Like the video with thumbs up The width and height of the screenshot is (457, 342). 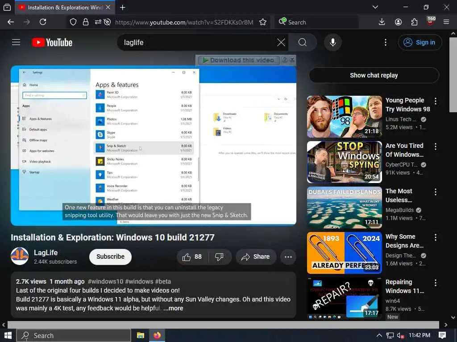pyautogui.click(x=192, y=257)
